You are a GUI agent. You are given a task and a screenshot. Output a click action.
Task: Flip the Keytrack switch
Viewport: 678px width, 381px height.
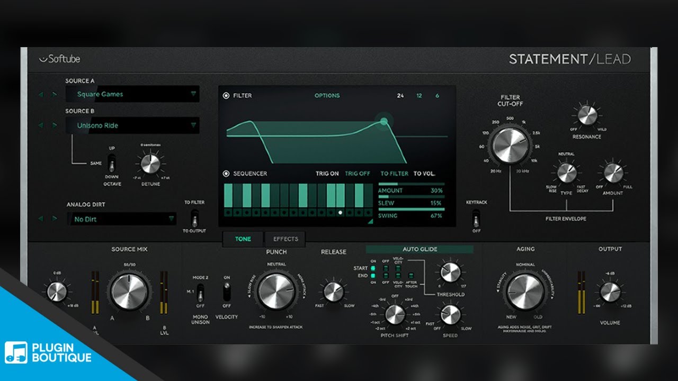[477, 217]
